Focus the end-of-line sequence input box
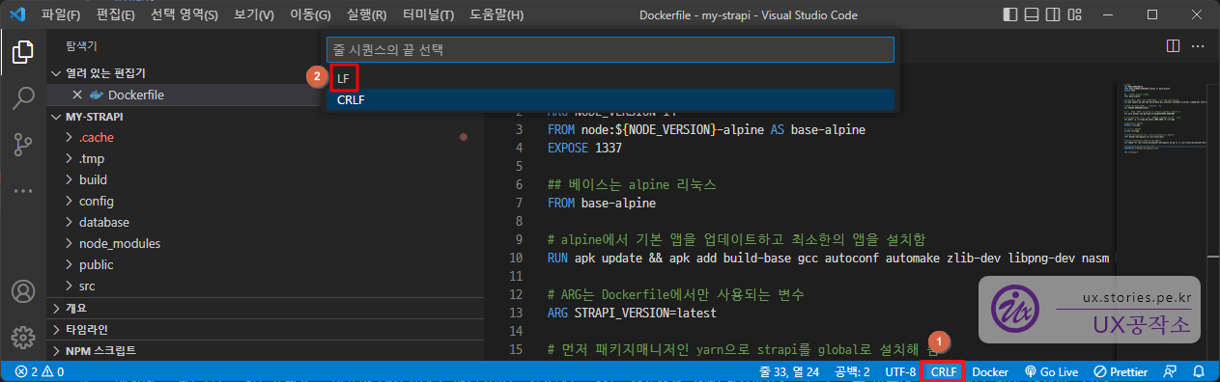 click(610, 49)
